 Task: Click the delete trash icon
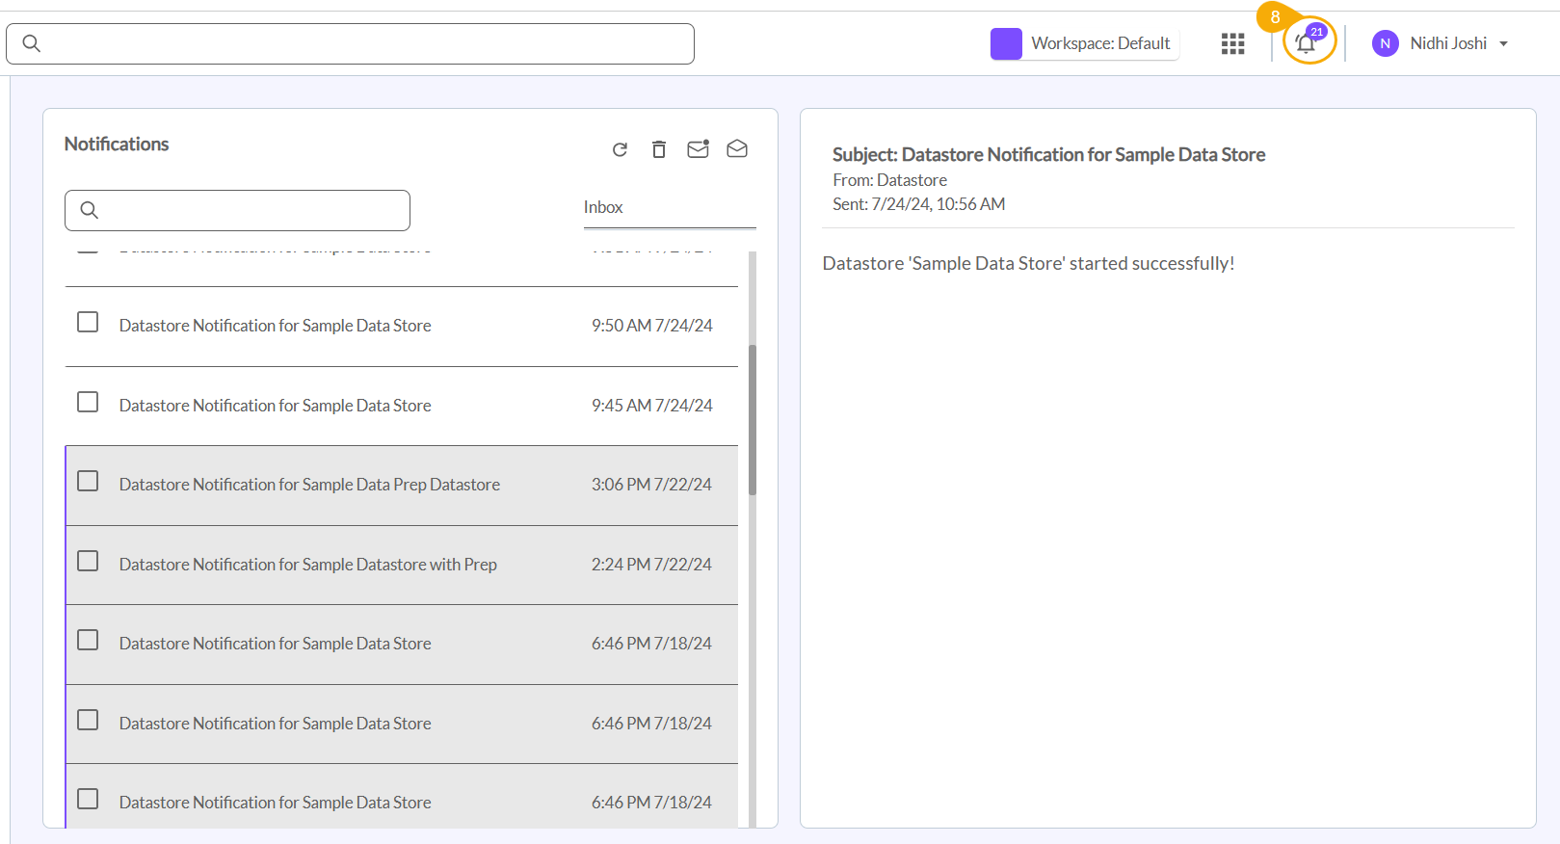point(659,149)
